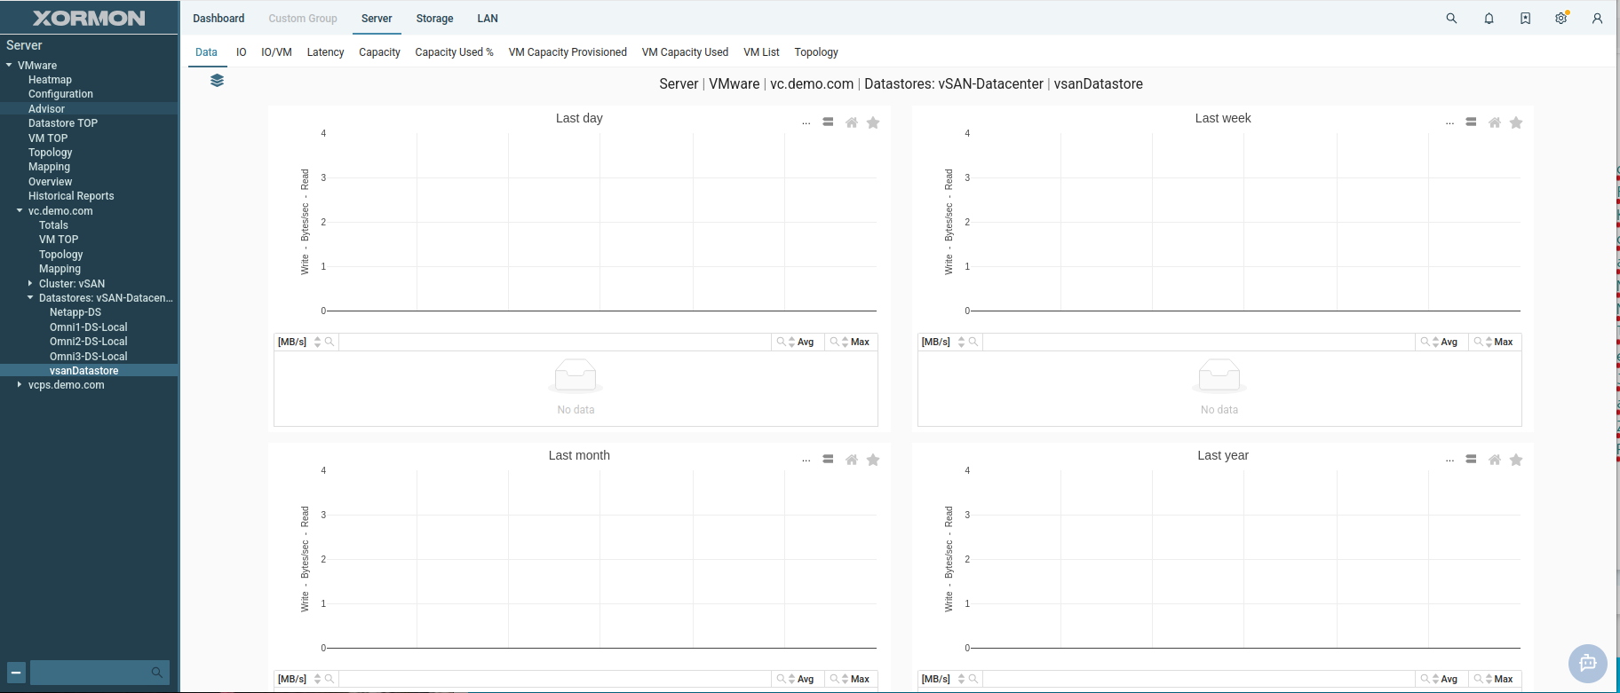Click the sidebar search input field
Viewport: 1620px width, 693px height.
click(89, 673)
